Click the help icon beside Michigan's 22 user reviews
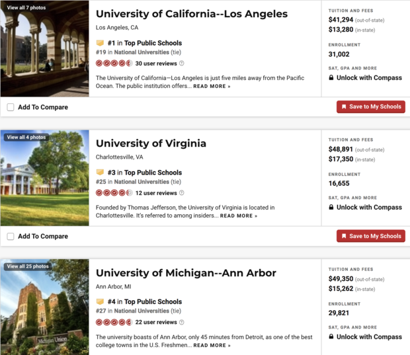 pos(182,323)
